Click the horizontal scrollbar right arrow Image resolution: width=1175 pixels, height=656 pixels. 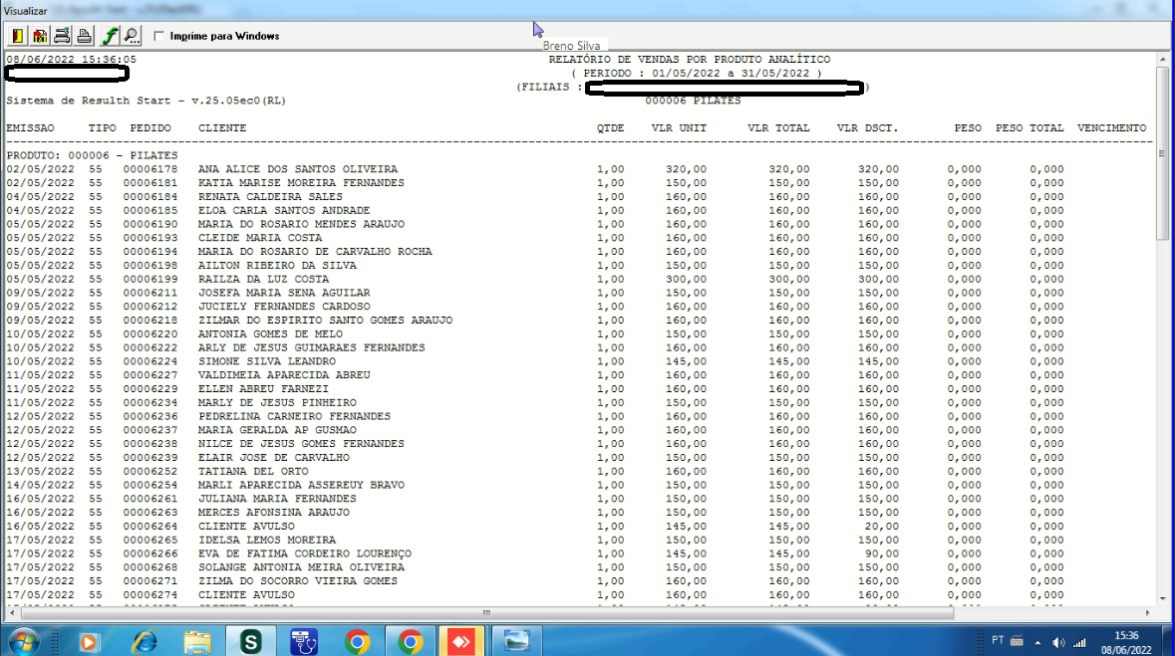tap(1147, 612)
